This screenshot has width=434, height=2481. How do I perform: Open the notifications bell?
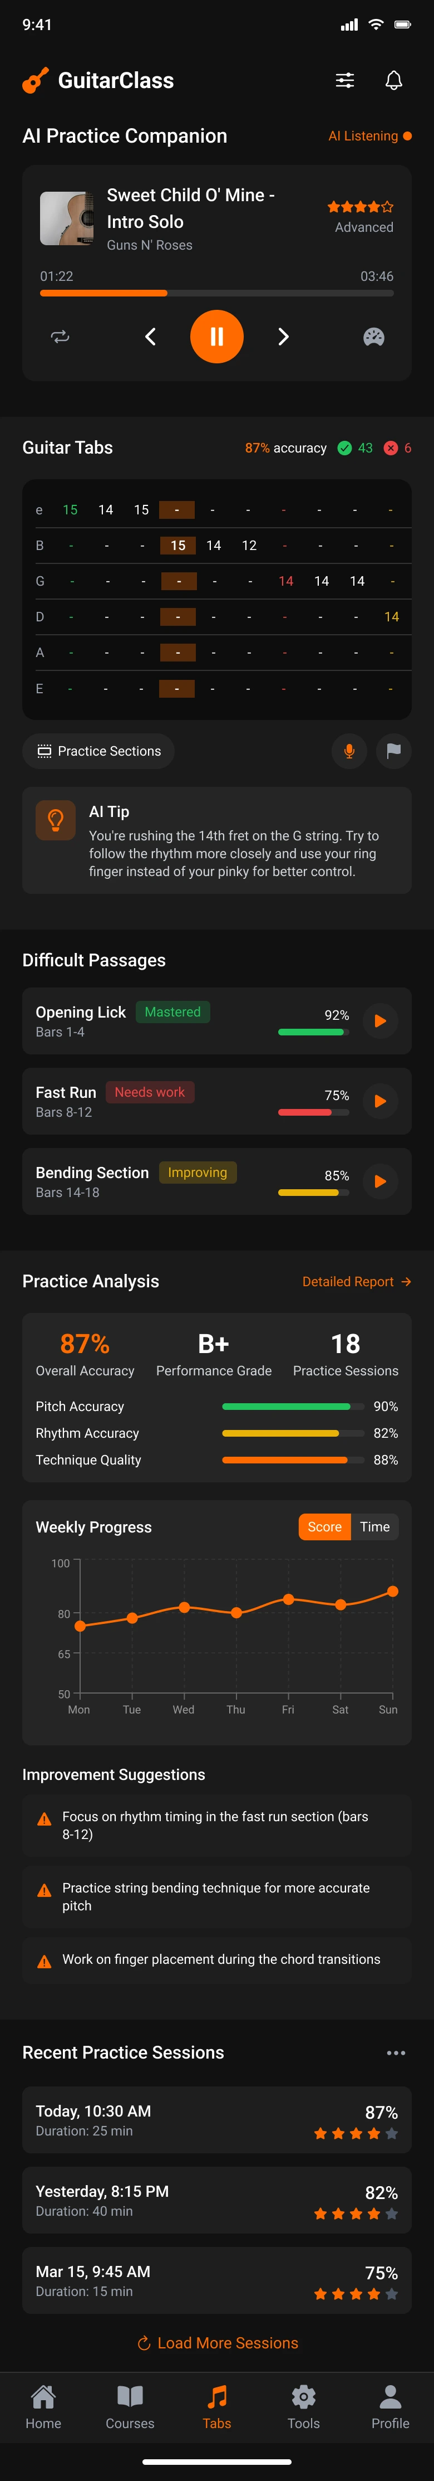pyautogui.click(x=393, y=81)
